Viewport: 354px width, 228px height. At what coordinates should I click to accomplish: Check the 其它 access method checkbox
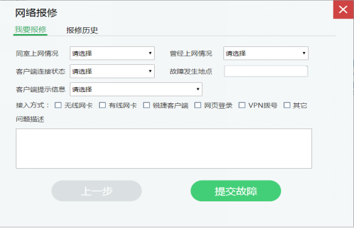(287, 105)
